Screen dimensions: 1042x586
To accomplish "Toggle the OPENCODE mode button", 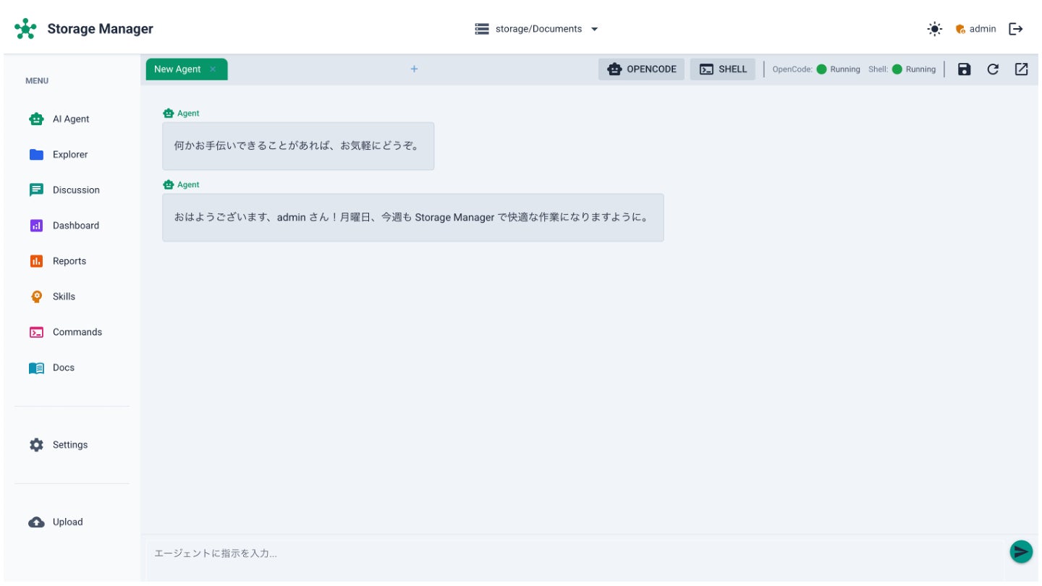I will 641,69.
